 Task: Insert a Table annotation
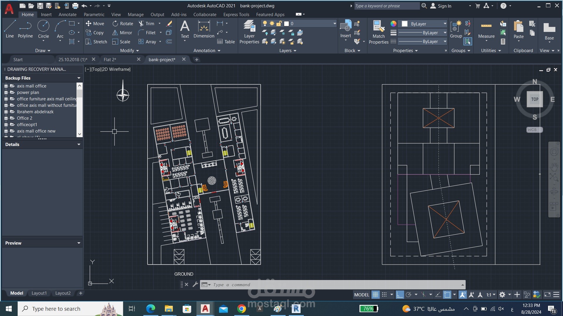[226, 42]
